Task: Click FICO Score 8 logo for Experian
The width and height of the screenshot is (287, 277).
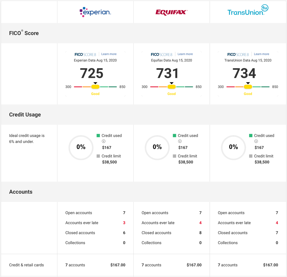Action: [85, 55]
